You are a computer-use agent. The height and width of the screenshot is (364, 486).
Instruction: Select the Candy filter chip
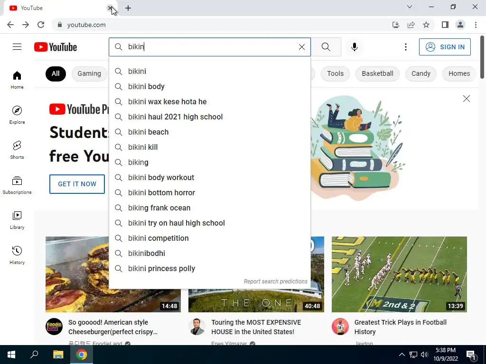(x=421, y=73)
